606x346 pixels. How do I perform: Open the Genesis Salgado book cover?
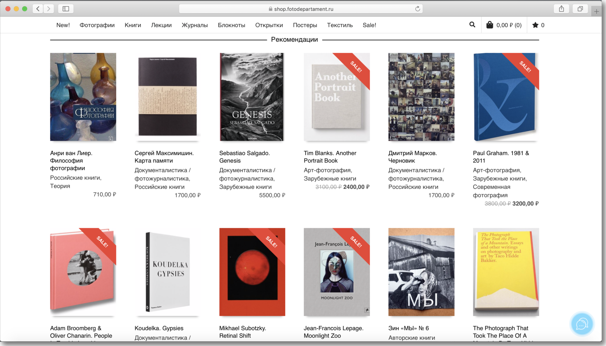click(x=252, y=97)
